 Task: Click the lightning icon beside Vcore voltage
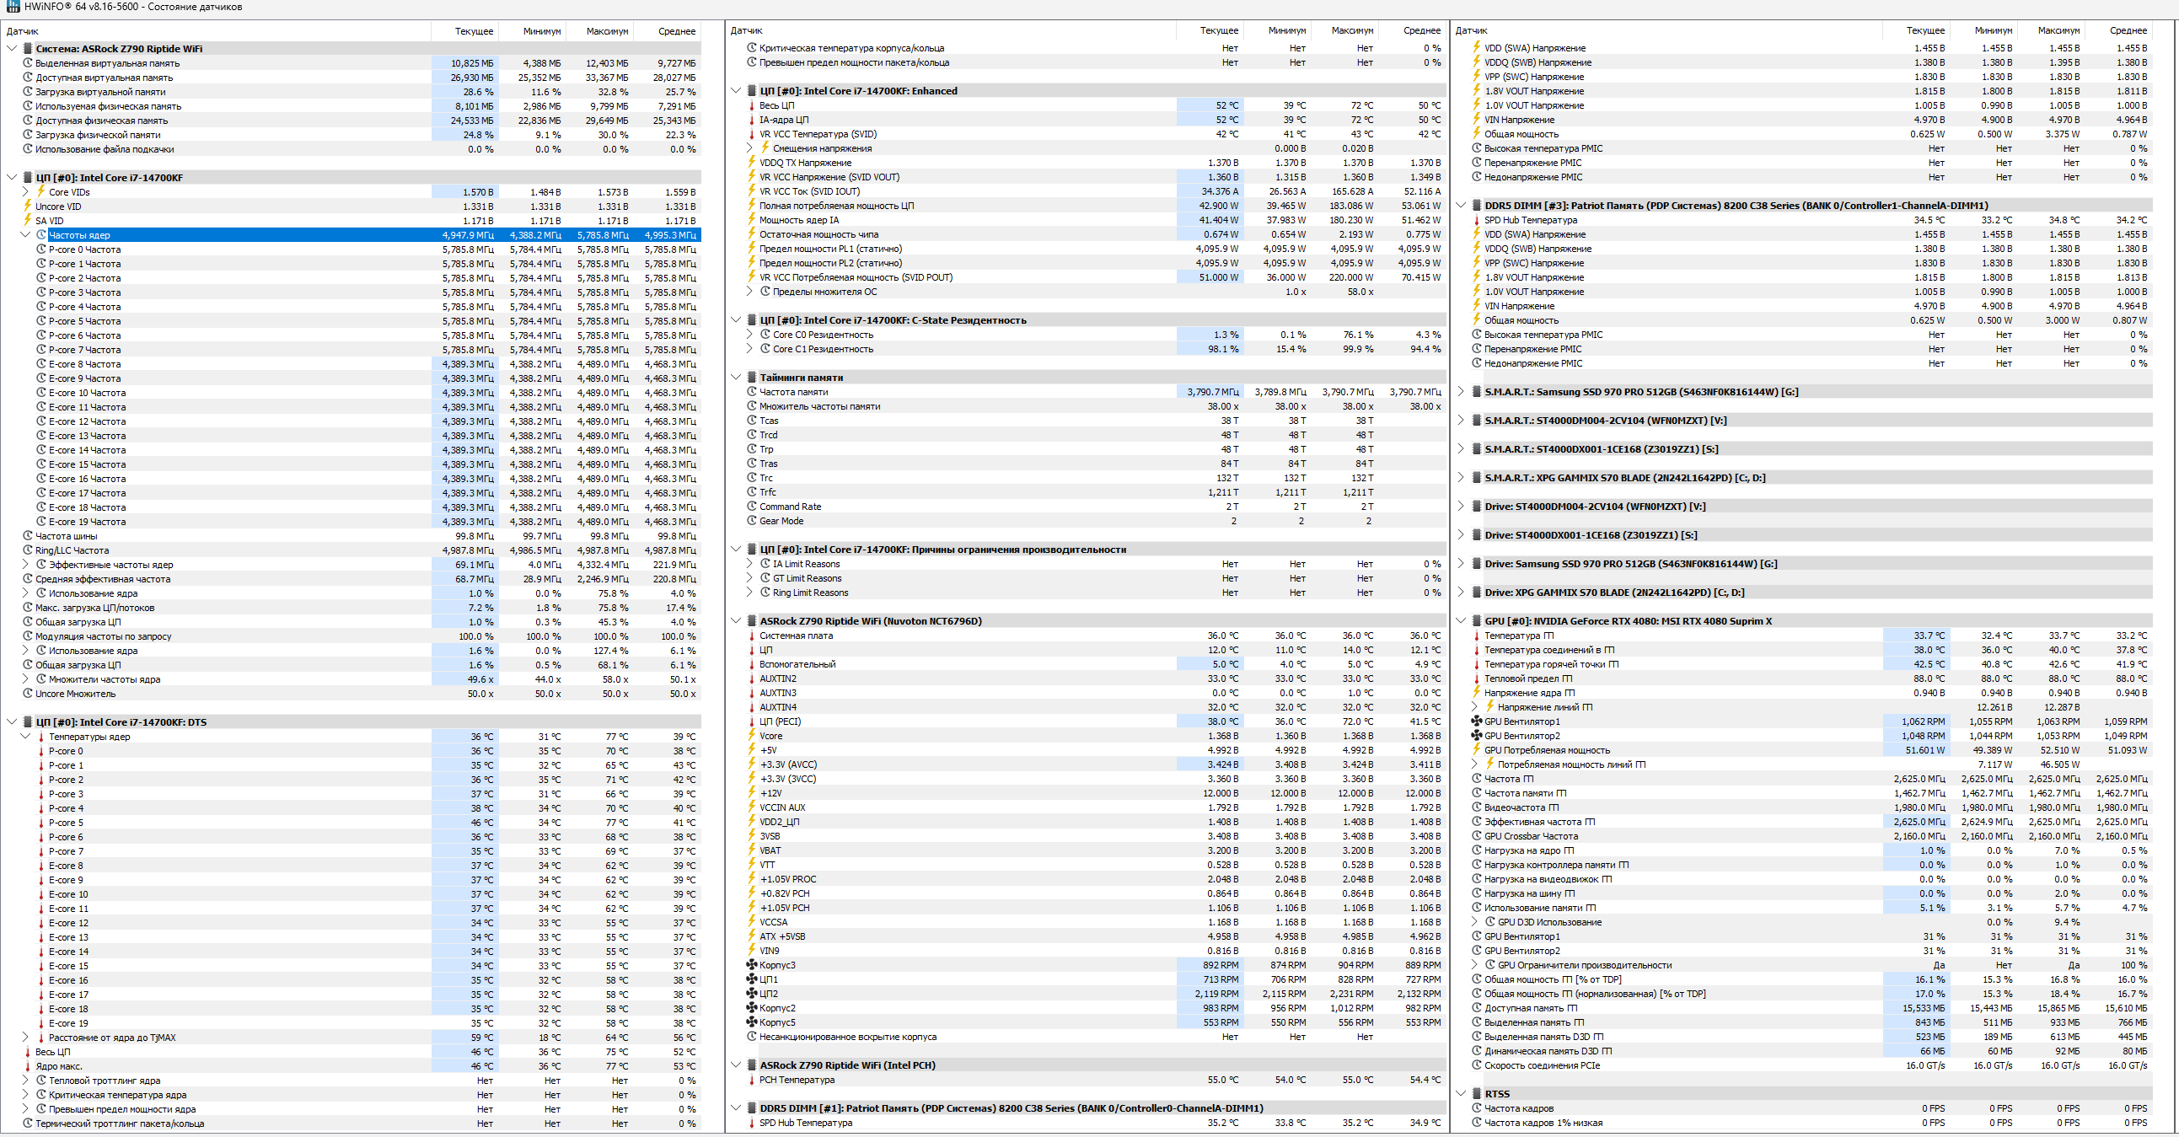751,736
